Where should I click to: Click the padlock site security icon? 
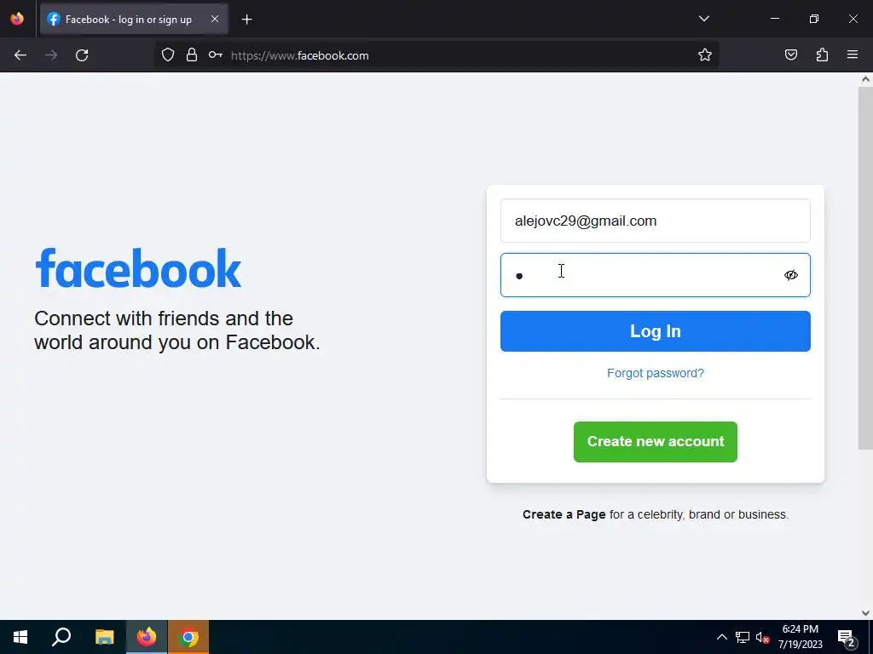click(192, 55)
